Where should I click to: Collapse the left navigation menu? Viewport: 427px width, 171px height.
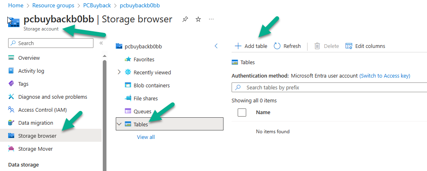(x=101, y=43)
